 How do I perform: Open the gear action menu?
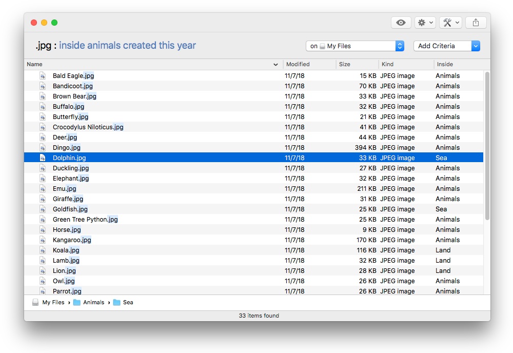pos(425,23)
